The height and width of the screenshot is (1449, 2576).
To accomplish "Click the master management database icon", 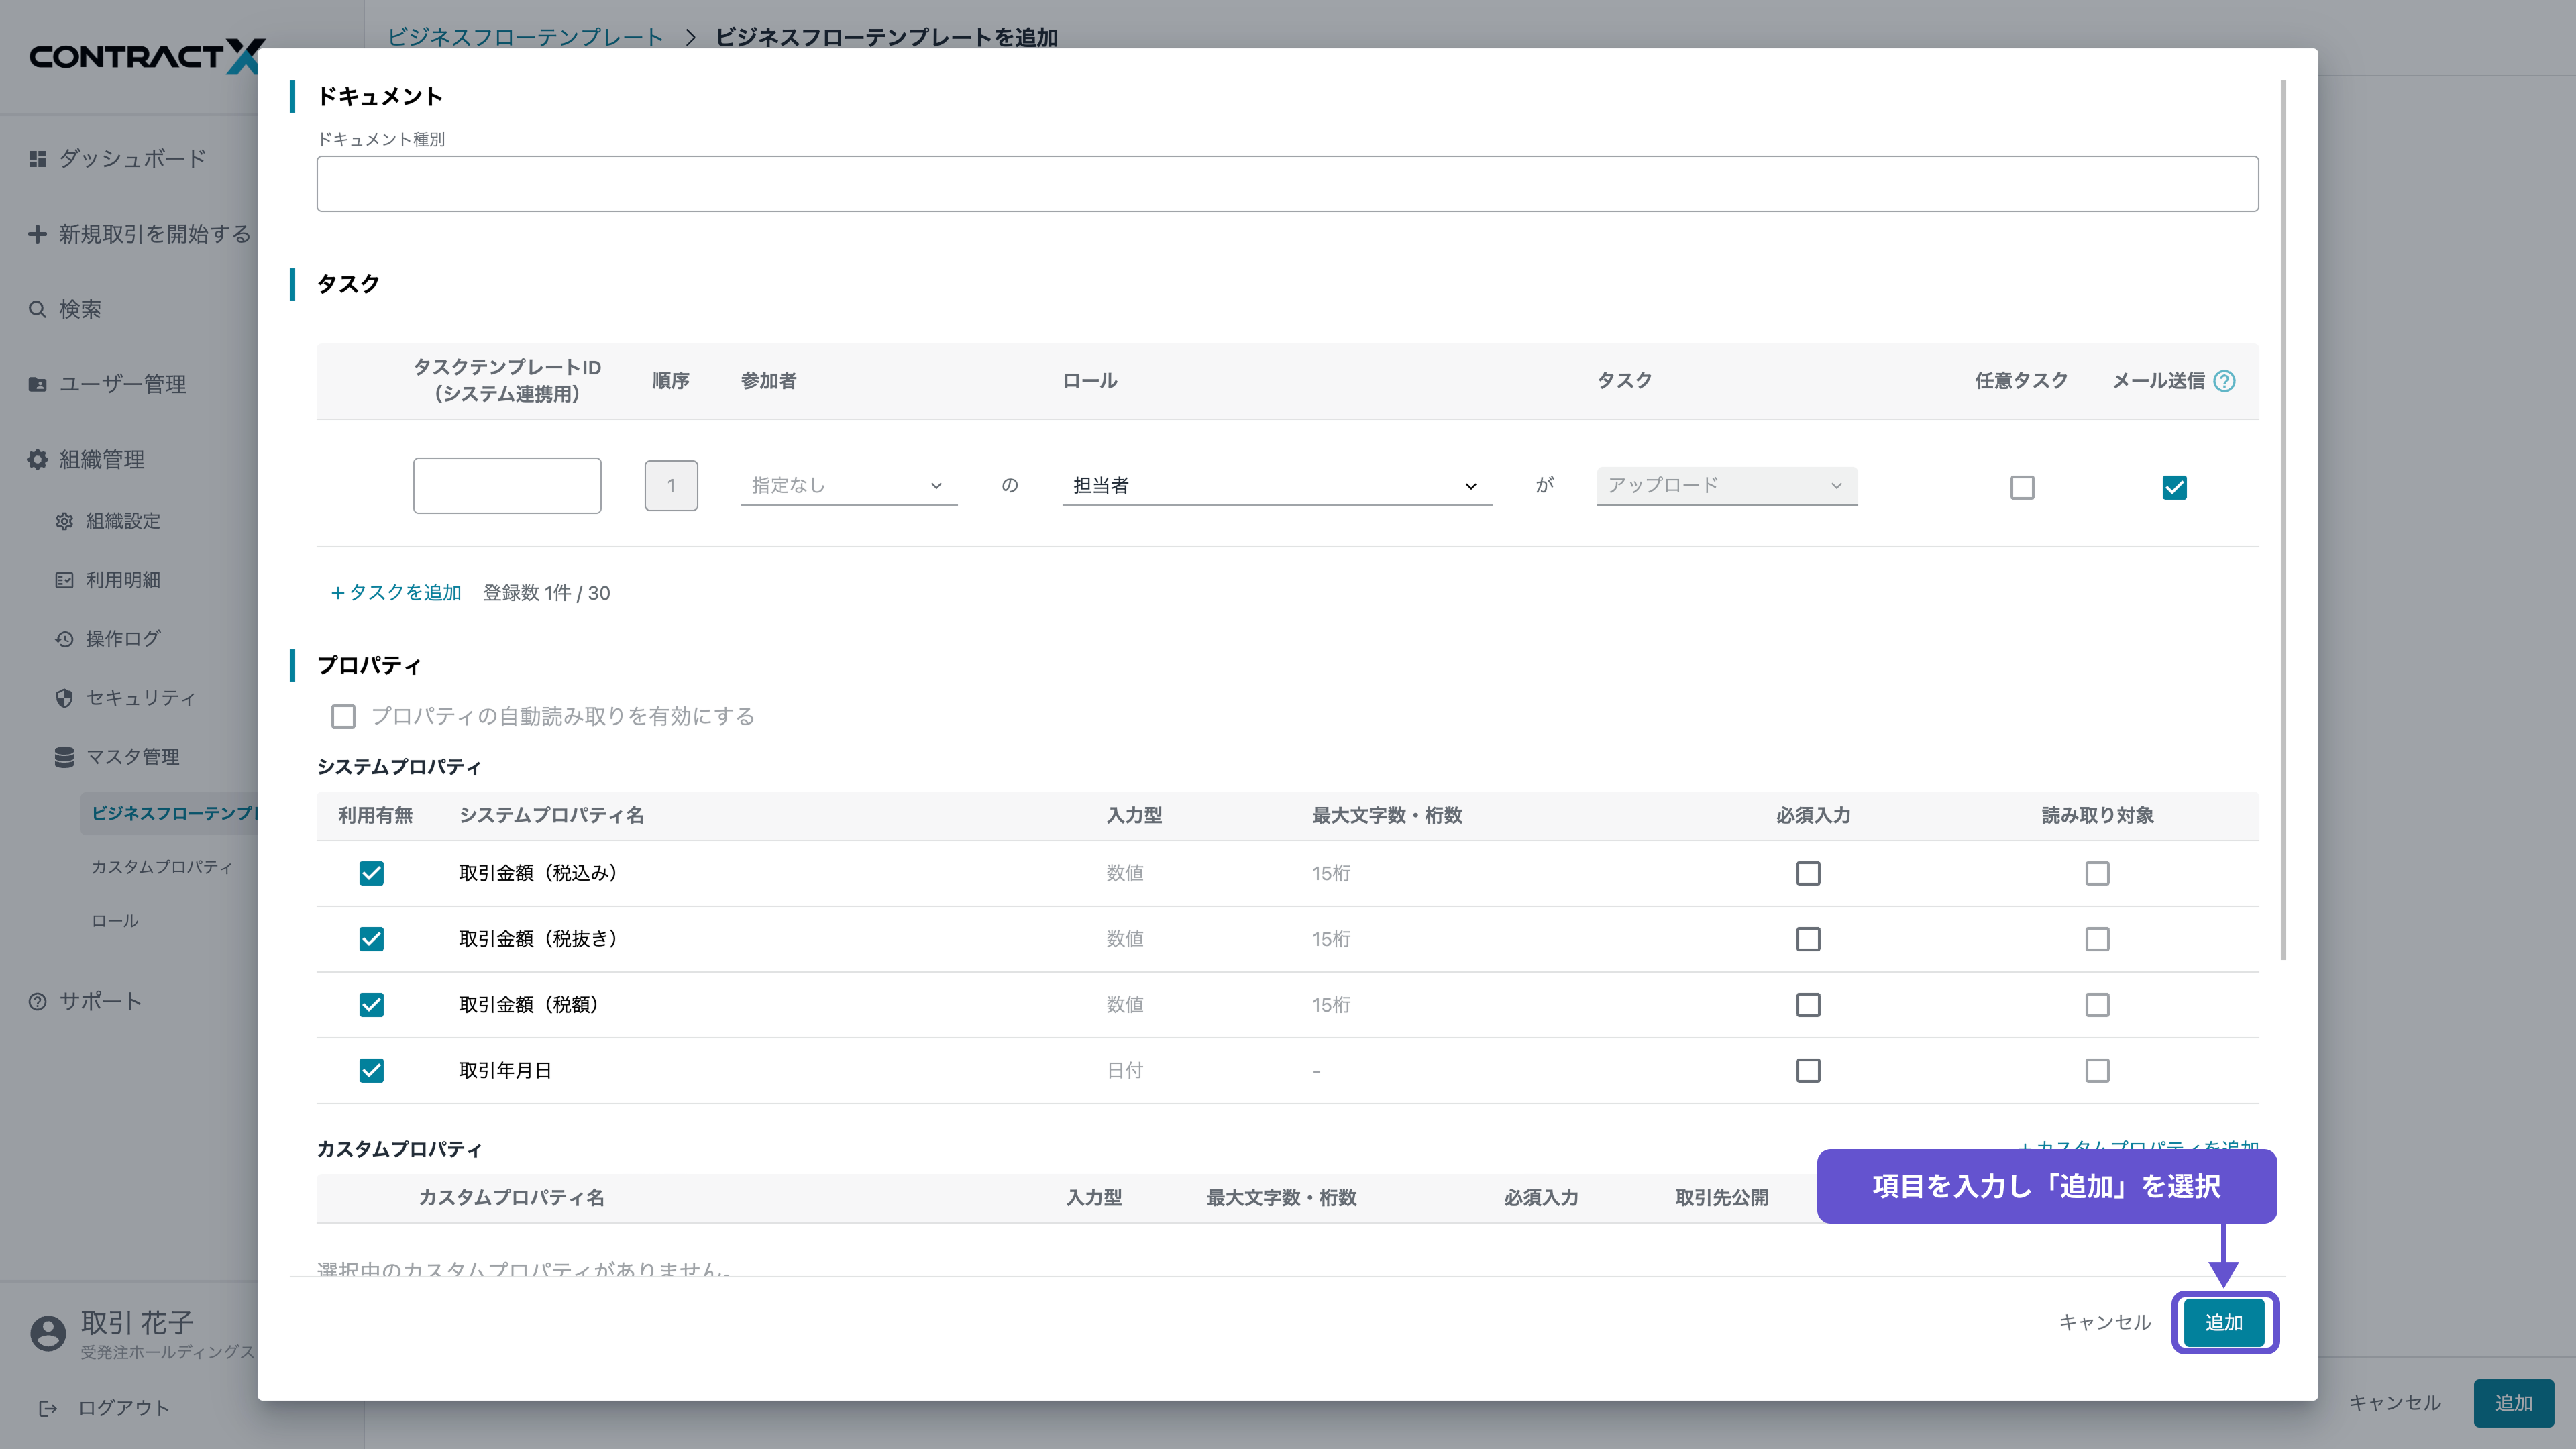I will coord(64,757).
